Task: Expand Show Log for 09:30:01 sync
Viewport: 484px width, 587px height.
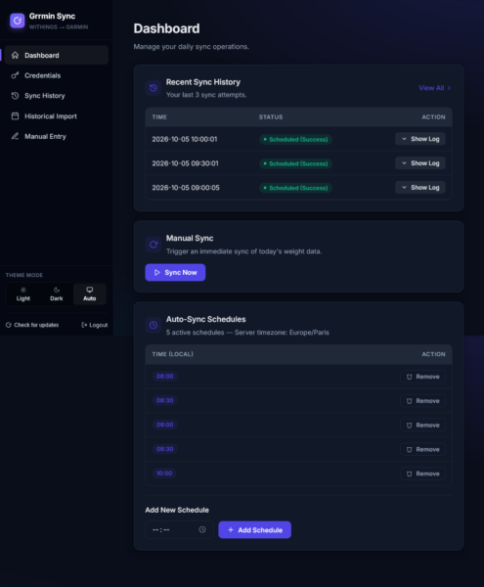Action: point(420,163)
